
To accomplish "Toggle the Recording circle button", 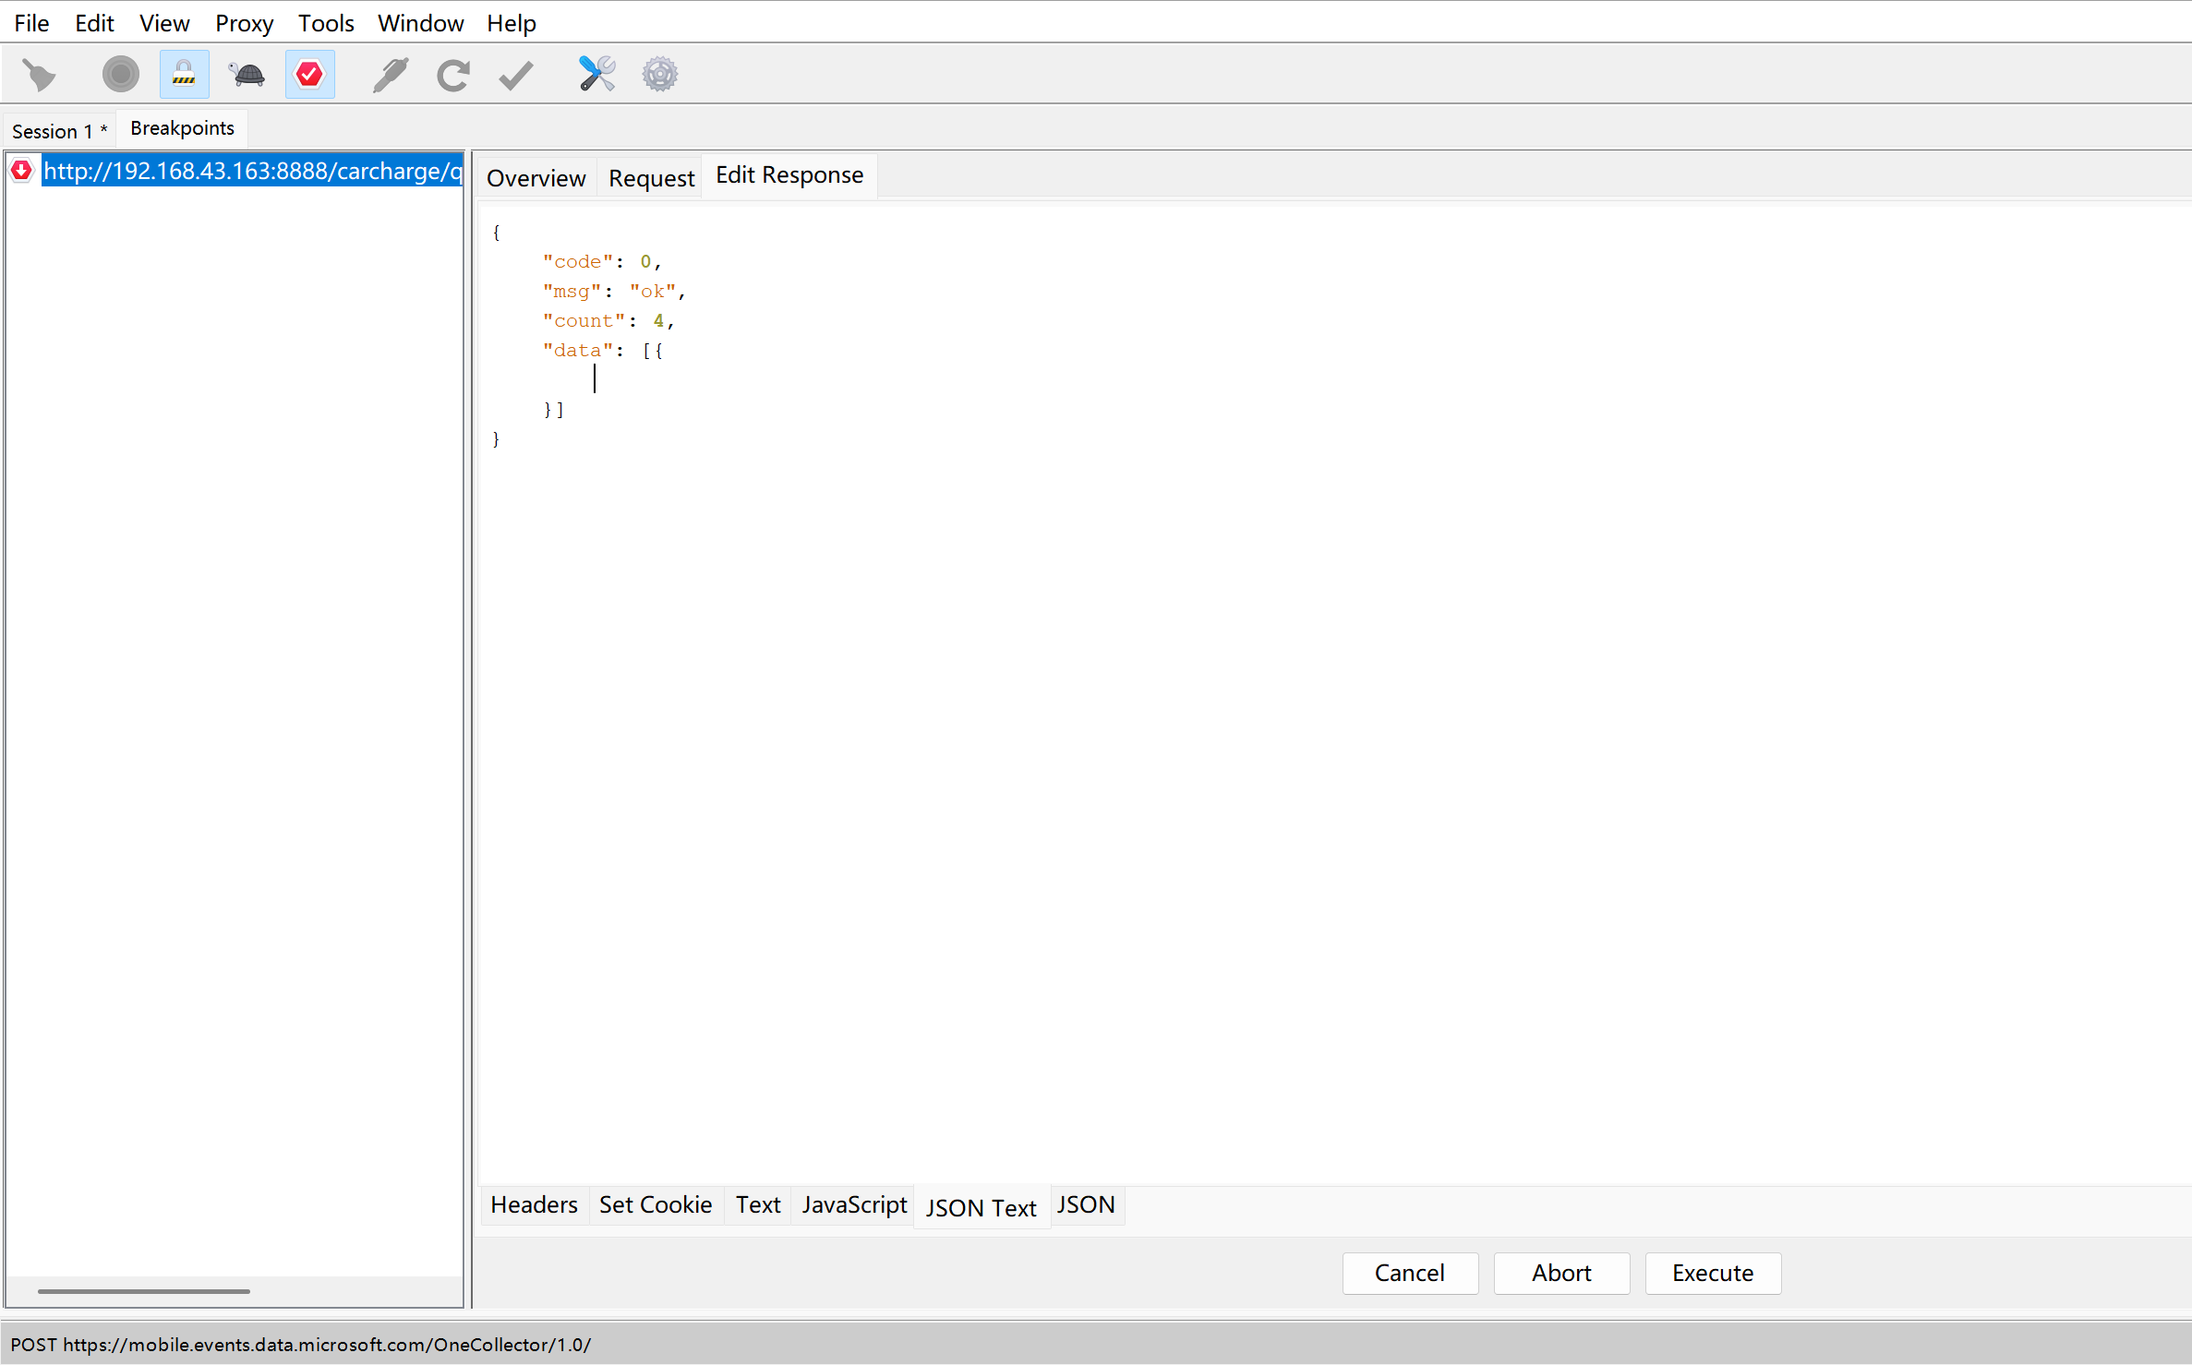I will click(120, 75).
